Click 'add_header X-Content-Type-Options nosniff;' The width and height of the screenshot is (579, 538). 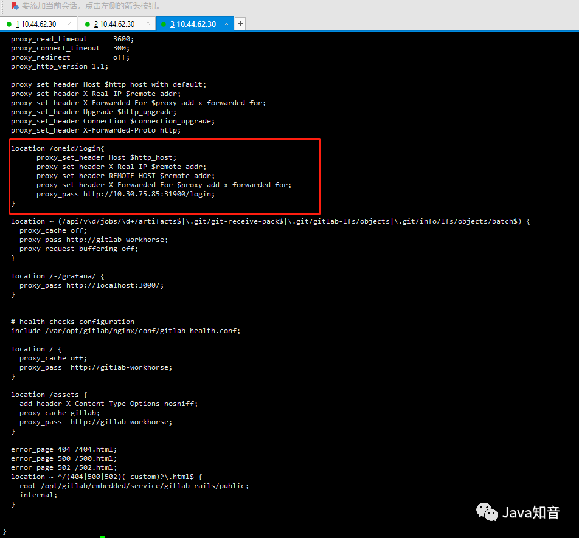[x=108, y=404]
